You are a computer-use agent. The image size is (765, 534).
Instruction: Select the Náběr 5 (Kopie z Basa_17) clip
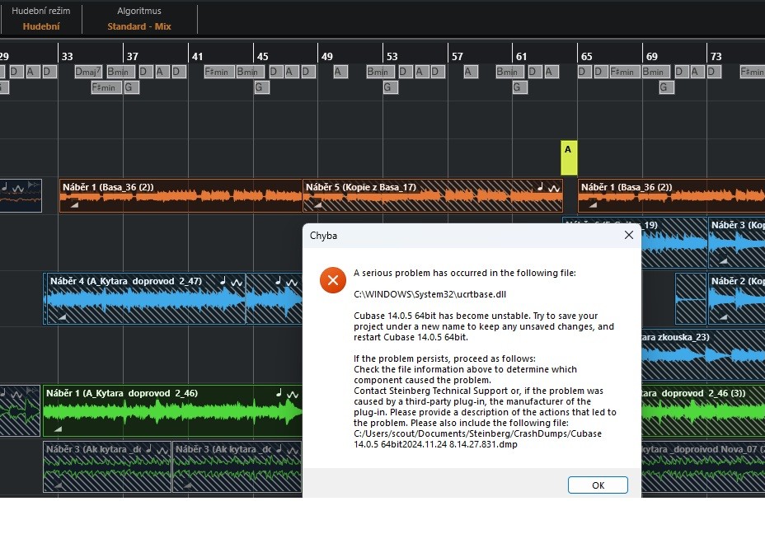click(x=432, y=195)
